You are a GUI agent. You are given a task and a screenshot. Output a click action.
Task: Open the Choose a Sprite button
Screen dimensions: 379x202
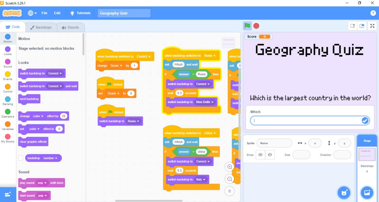click(x=344, y=193)
